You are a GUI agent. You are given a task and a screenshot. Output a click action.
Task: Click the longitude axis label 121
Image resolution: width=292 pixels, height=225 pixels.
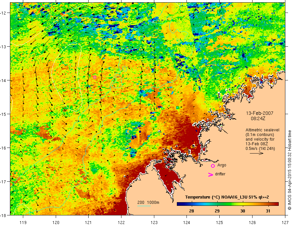click(89, 222)
